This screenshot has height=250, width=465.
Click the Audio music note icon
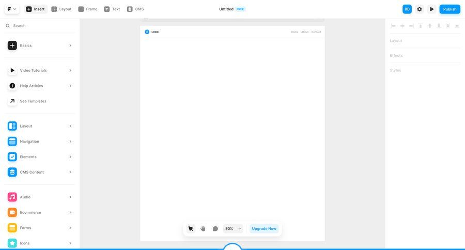(x=12, y=197)
